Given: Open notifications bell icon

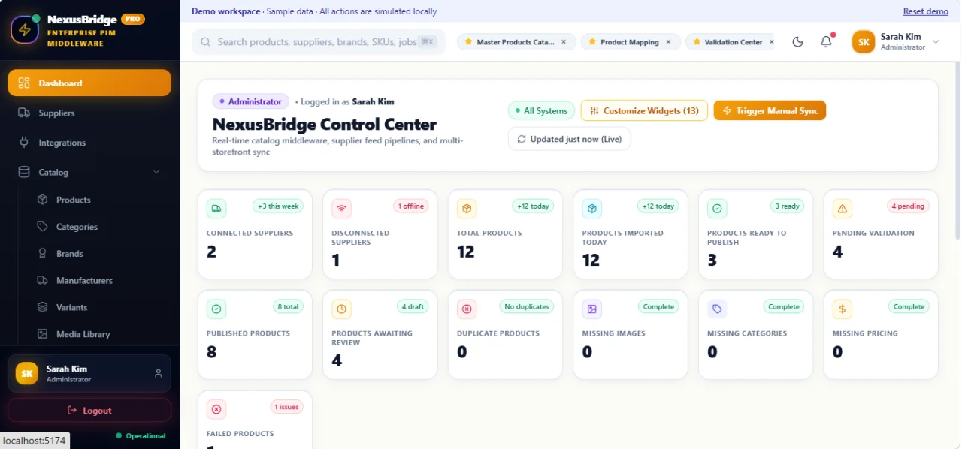Looking at the screenshot, I should (x=826, y=42).
